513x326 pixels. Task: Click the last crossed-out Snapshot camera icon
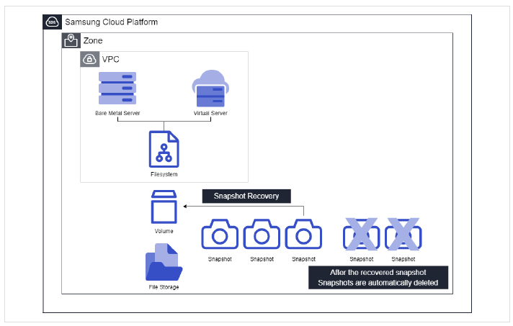point(403,234)
